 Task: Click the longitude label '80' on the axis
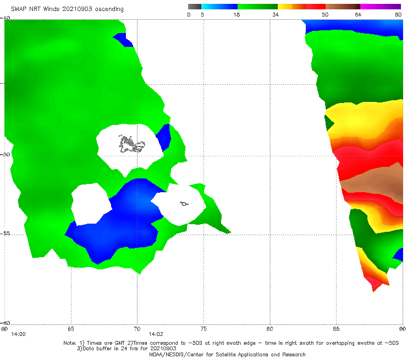click(270, 329)
